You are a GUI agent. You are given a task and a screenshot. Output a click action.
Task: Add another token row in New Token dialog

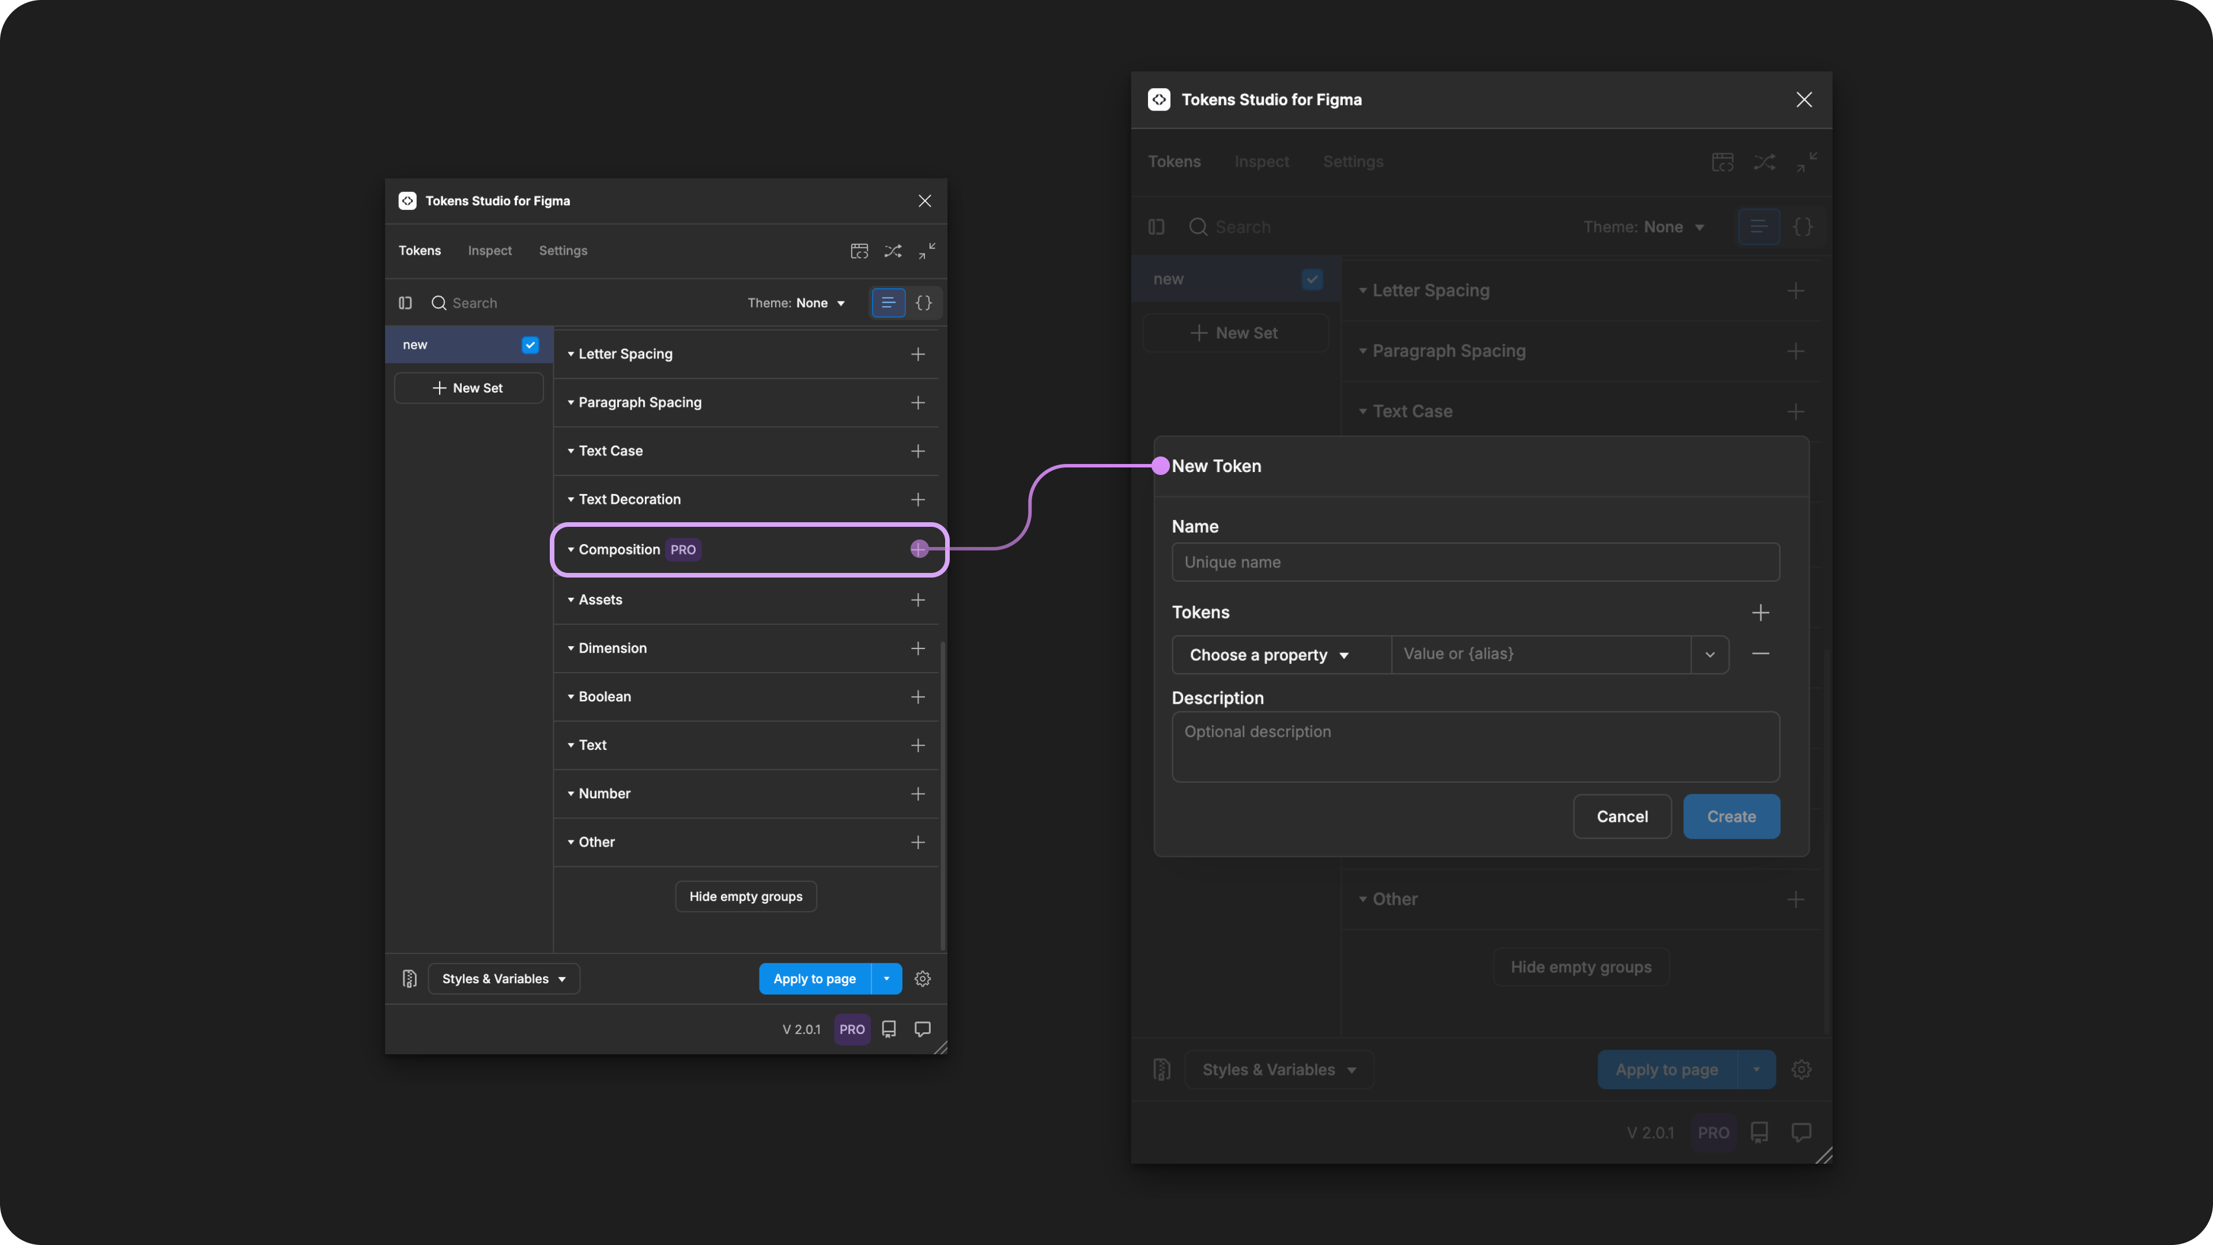[1760, 613]
